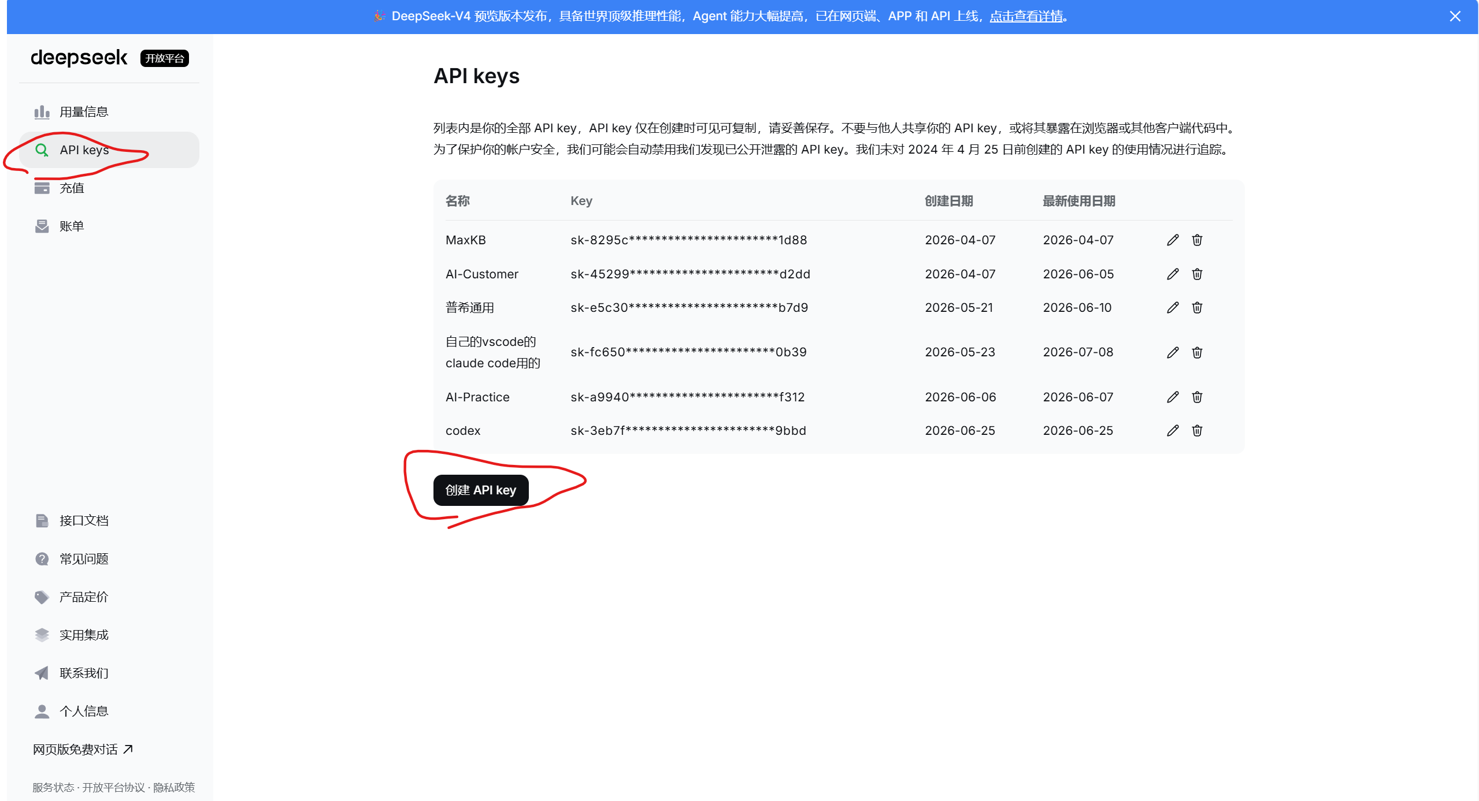
Task: Click the key ending in f312
Action: [688, 397]
